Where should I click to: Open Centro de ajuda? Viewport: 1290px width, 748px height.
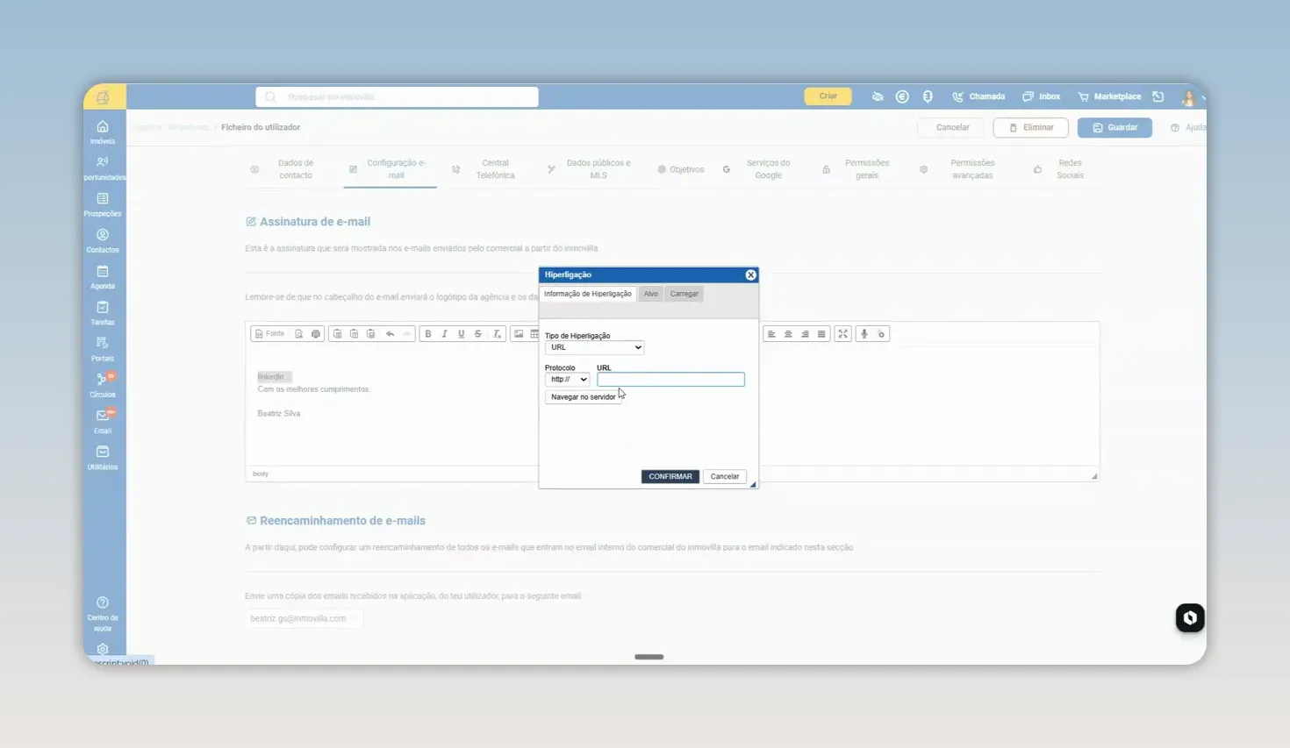[103, 614]
